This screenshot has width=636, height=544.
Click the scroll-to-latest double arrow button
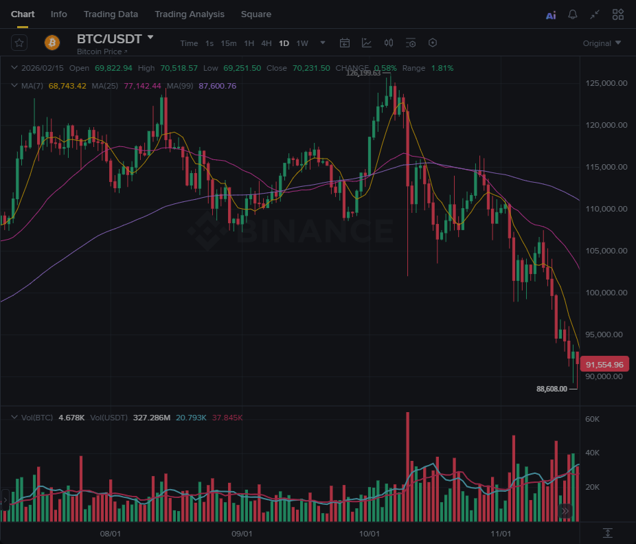(x=565, y=510)
